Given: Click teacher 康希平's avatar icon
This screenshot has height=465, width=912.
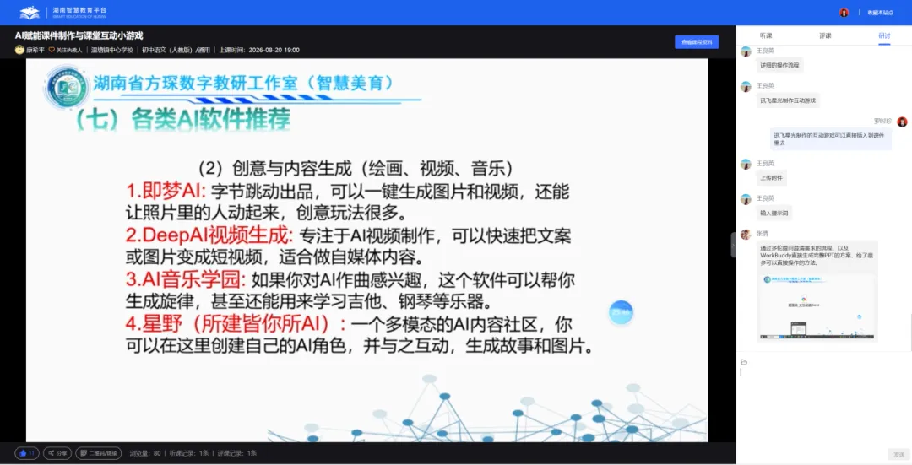Looking at the screenshot, I should pos(19,50).
